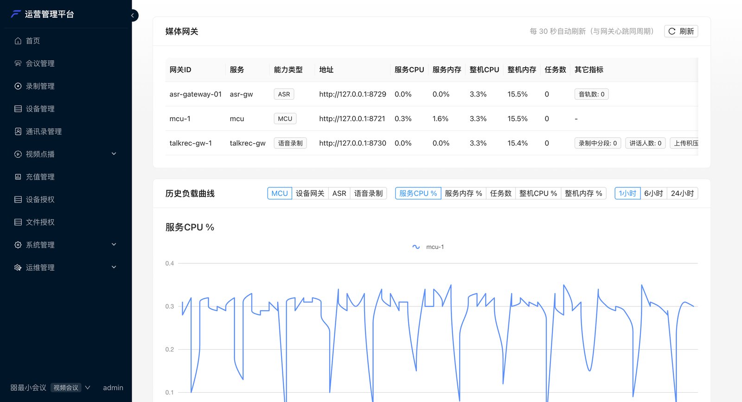Select the 语音录制 gateway filter

coord(369,193)
